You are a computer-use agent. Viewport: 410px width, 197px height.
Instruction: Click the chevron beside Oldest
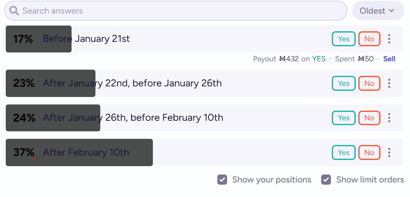click(391, 11)
